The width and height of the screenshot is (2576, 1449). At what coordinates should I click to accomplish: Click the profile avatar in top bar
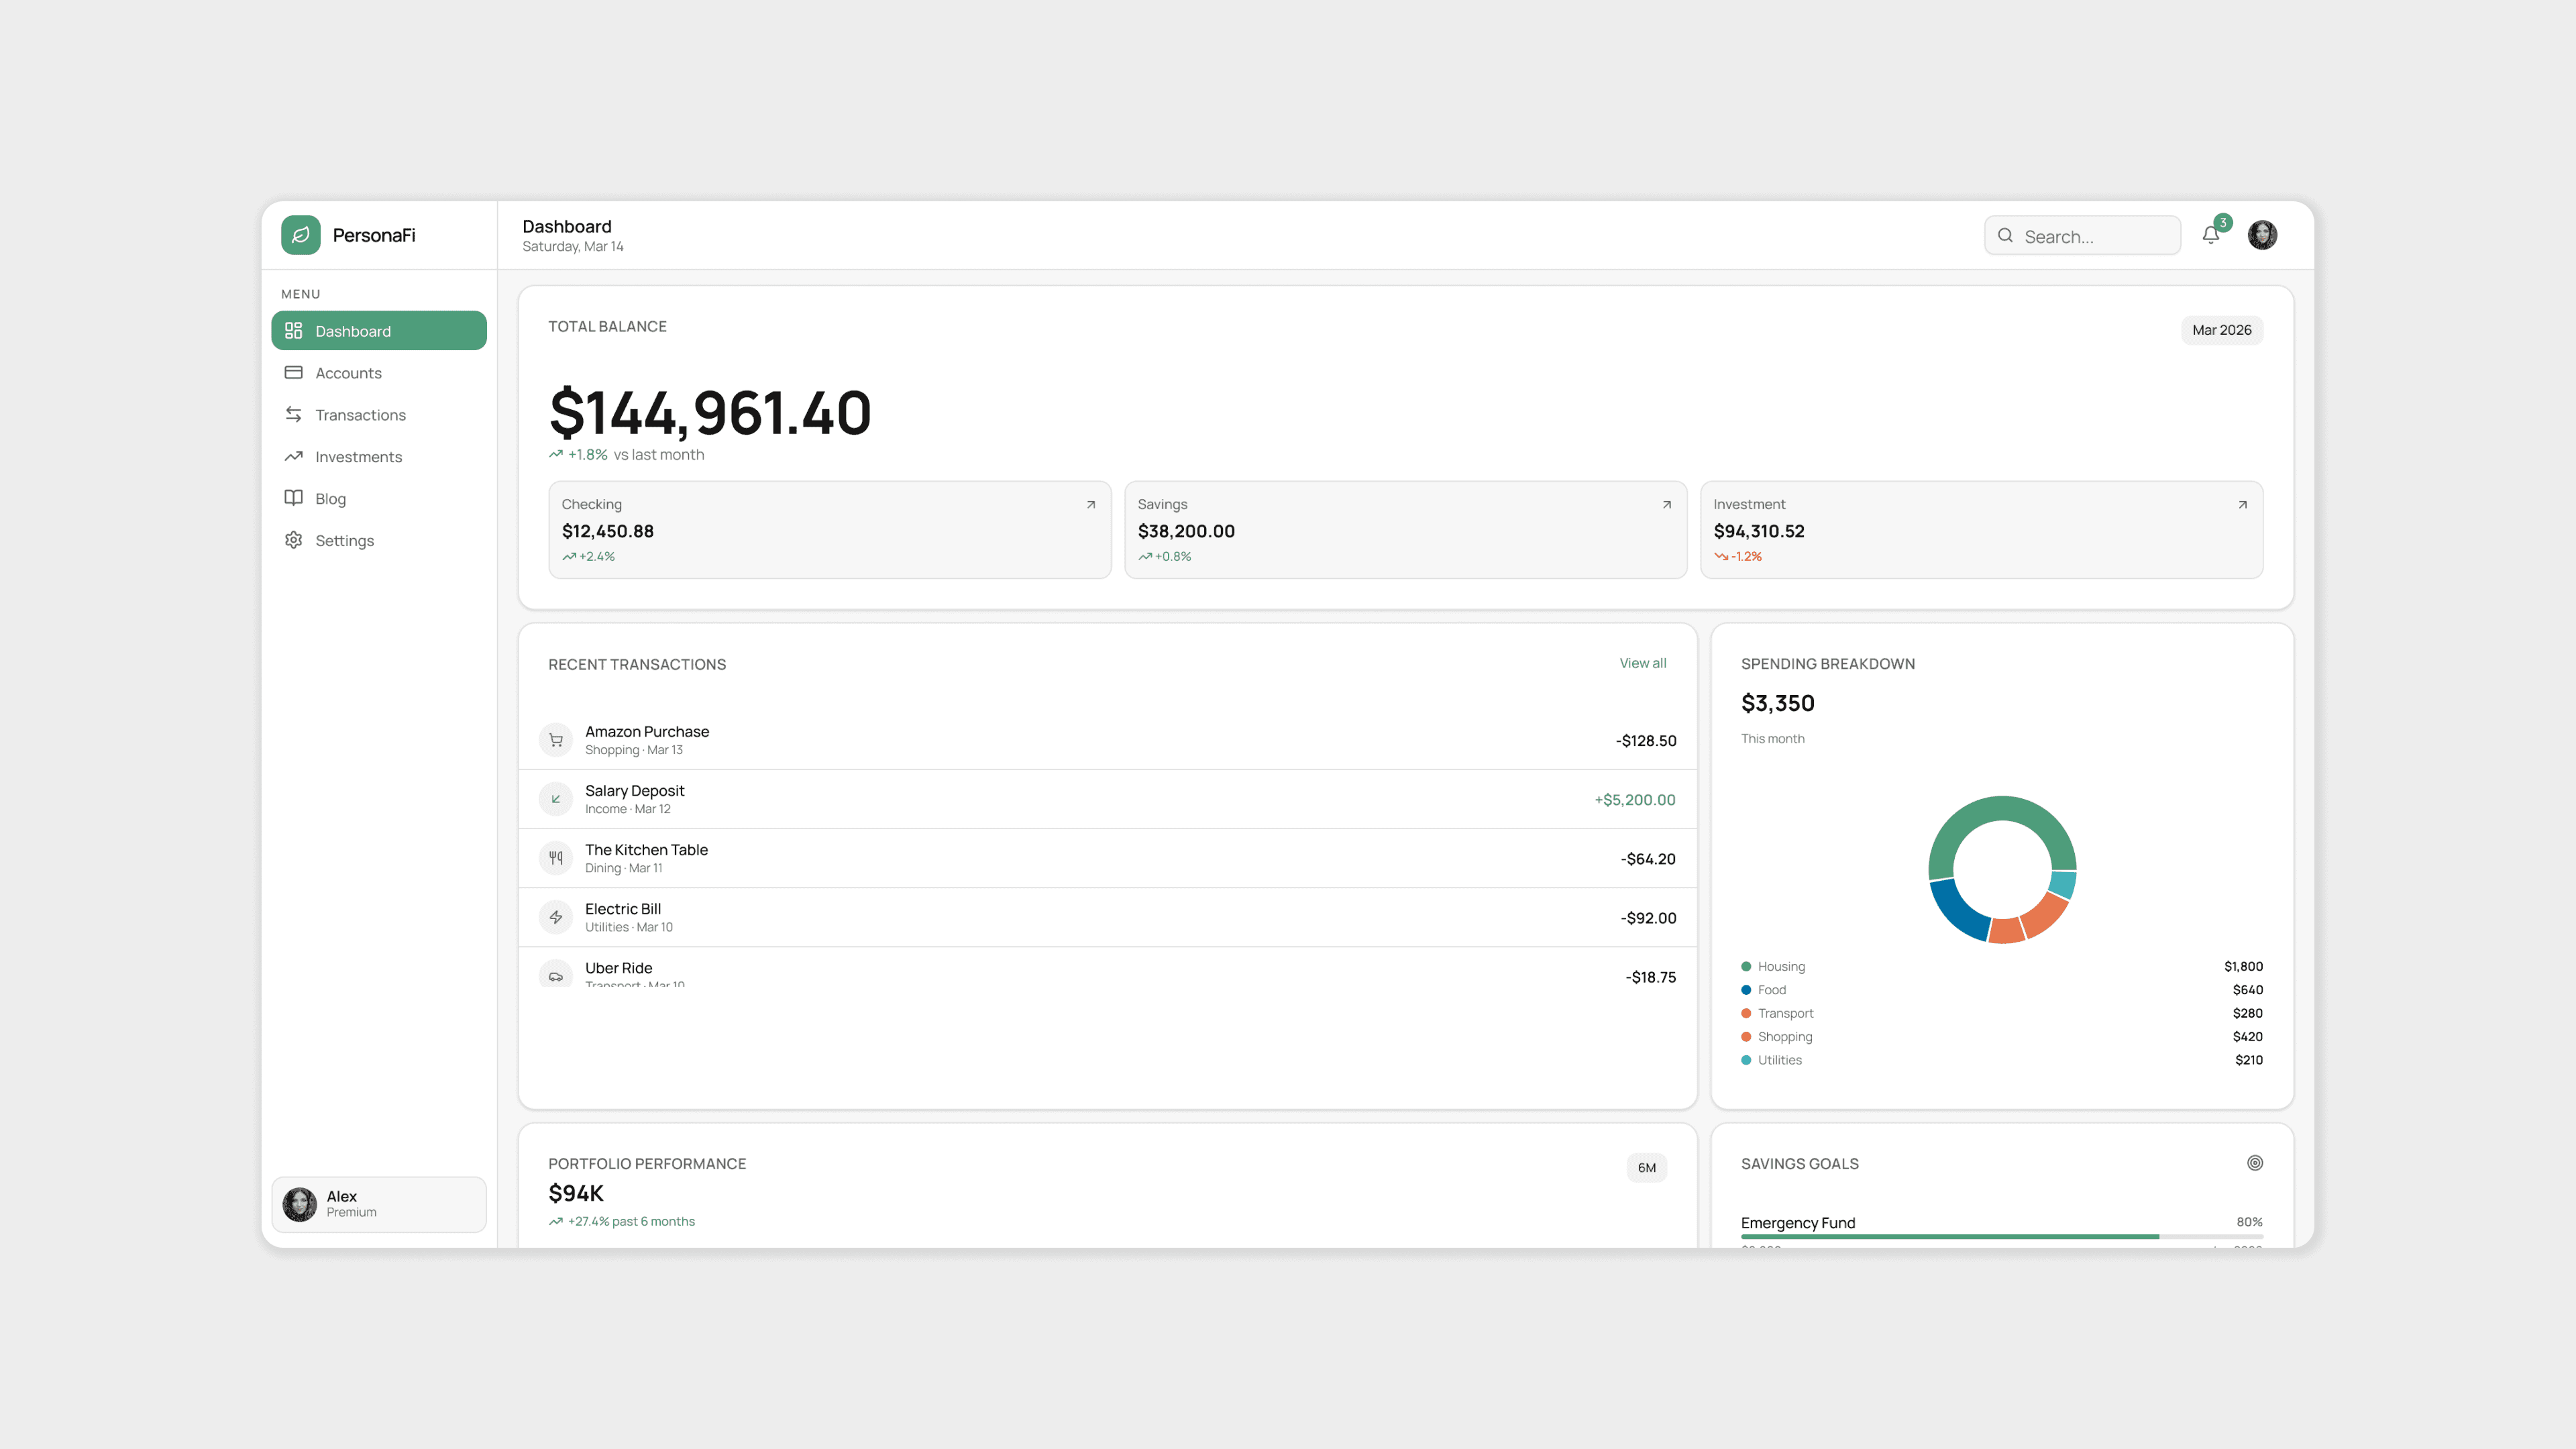(2262, 235)
